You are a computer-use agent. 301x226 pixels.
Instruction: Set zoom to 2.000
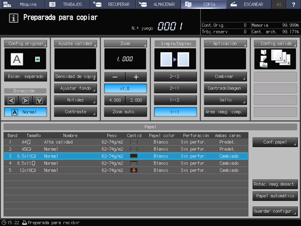click(136, 100)
